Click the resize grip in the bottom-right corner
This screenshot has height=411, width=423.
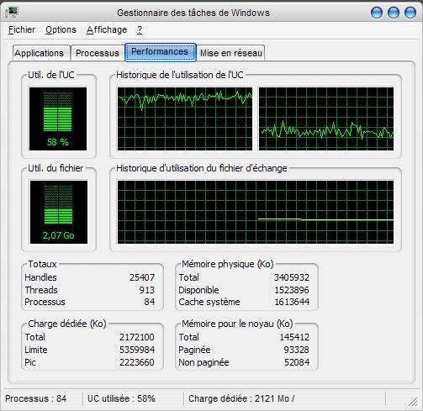(x=412, y=403)
